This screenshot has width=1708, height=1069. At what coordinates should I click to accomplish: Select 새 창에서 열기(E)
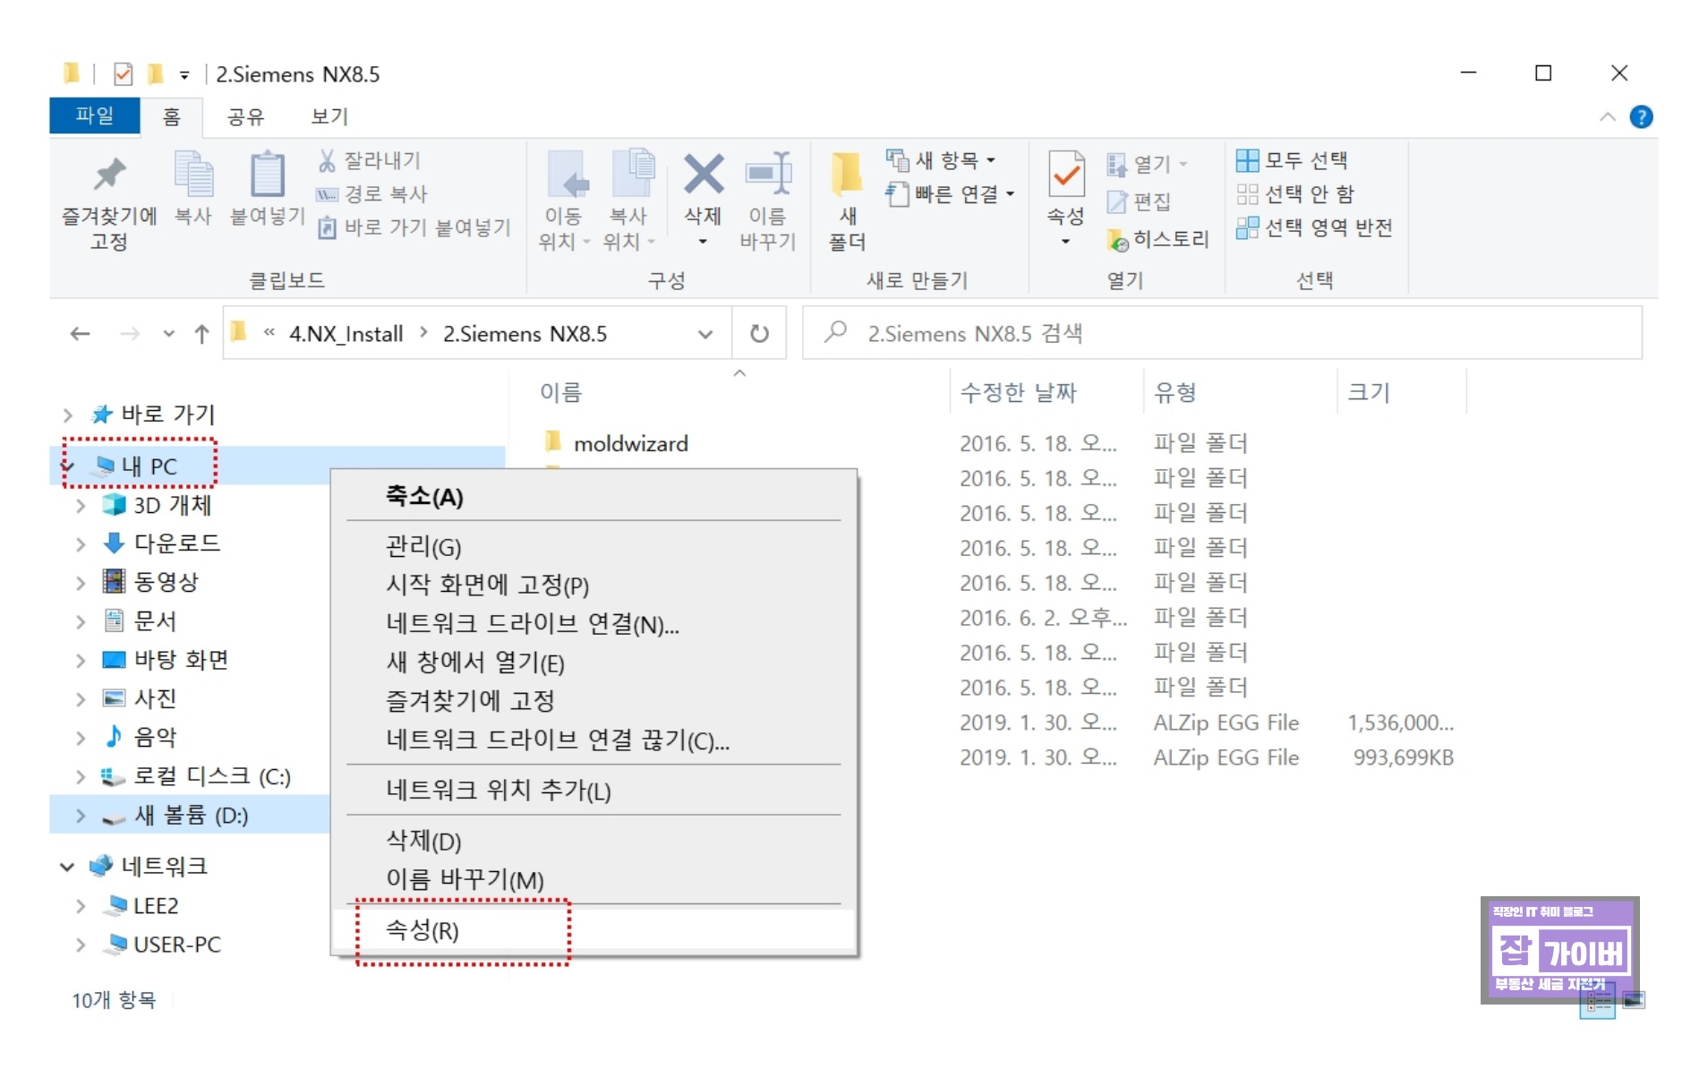[x=594, y=663]
